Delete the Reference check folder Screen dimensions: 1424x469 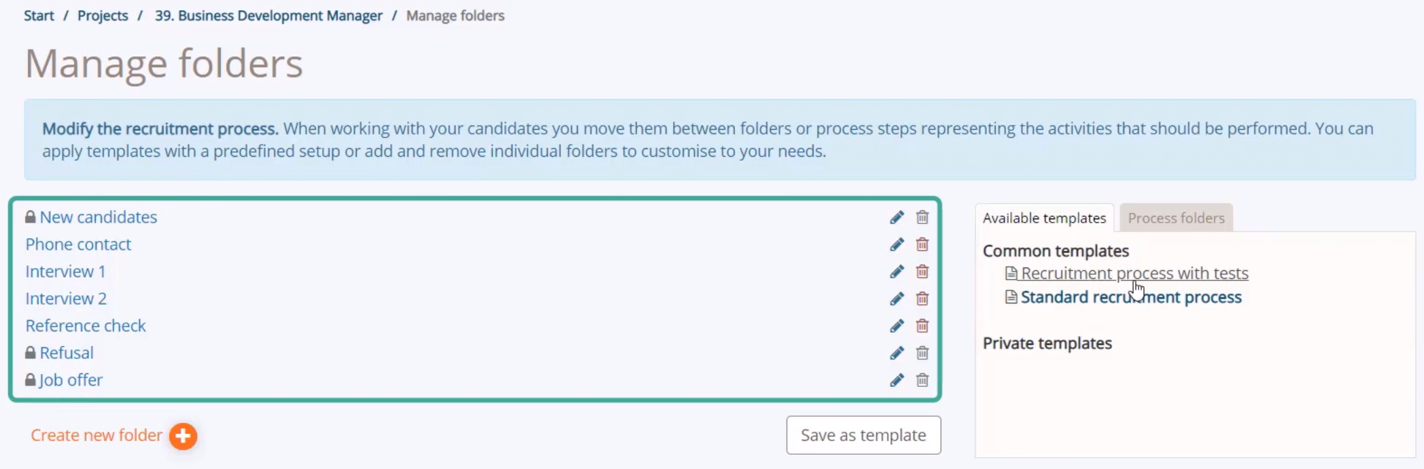(922, 326)
